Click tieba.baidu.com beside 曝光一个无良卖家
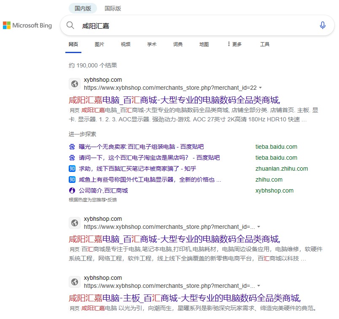Screen dimensions: 339x319 276,147
